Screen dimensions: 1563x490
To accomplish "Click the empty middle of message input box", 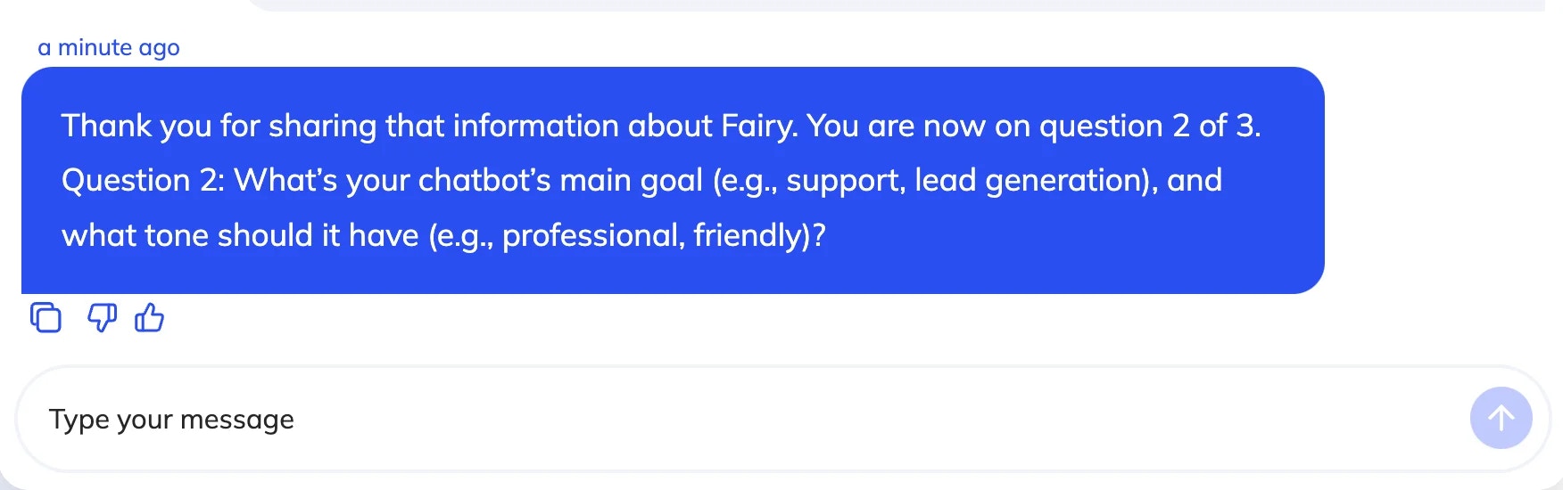I will [803, 420].
